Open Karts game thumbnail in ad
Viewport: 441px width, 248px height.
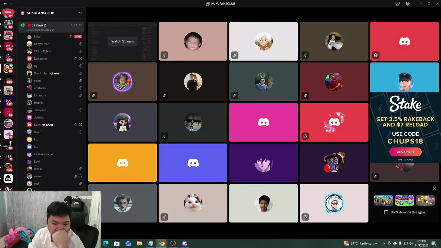coord(404,200)
